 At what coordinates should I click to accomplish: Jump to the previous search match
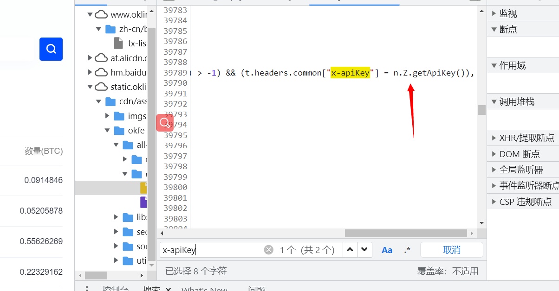click(x=350, y=250)
